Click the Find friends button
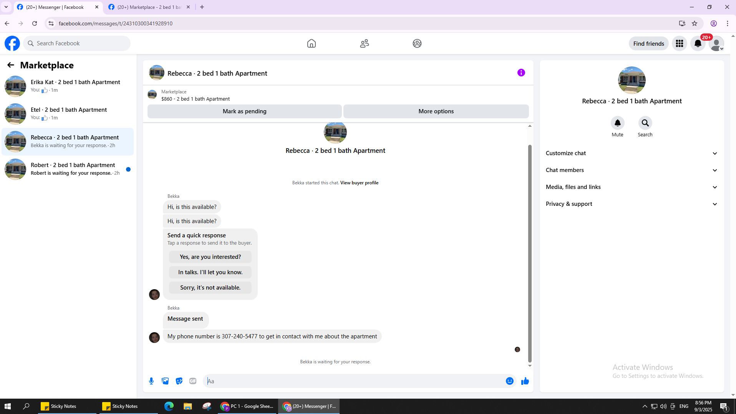 click(x=649, y=43)
